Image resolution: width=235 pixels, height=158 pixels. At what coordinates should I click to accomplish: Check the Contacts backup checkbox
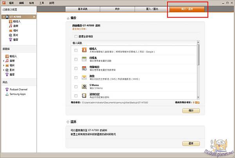tap(76, 50)
